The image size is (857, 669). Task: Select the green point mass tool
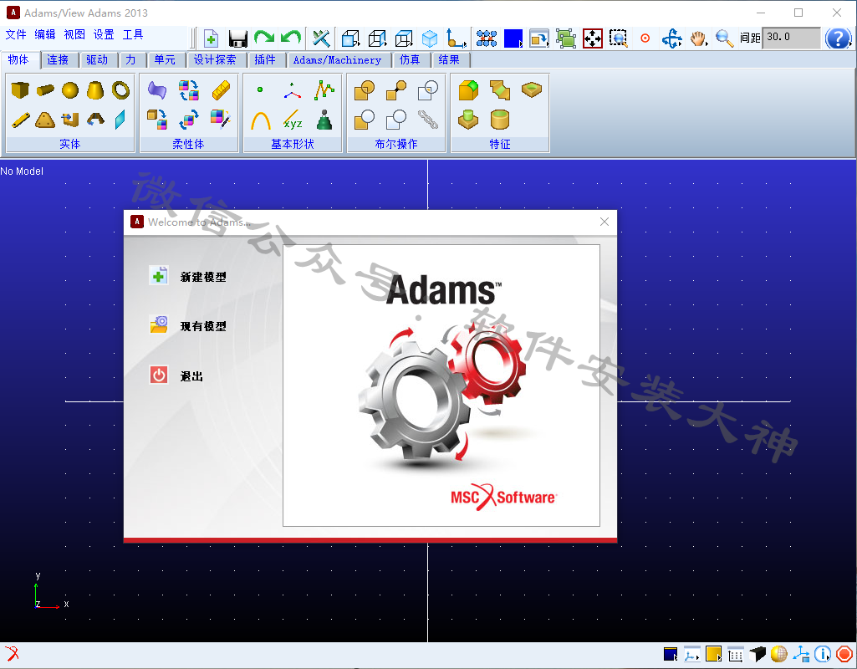pos(324,120)
